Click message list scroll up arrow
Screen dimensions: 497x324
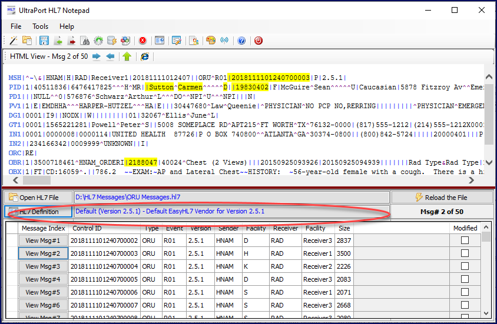(486, 227)
